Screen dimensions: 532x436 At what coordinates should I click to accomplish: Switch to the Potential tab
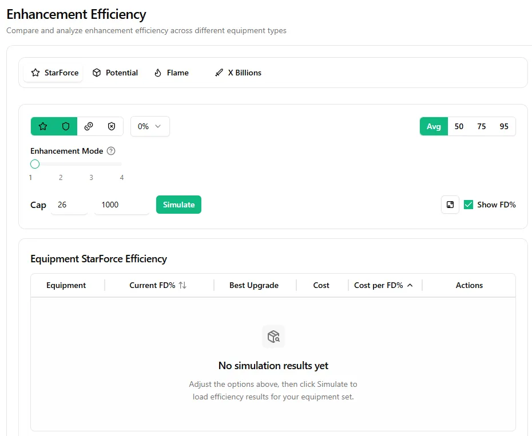coord(116,73)
